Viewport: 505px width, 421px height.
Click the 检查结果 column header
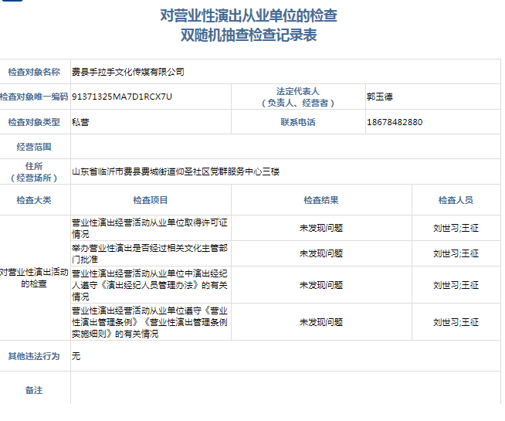pyautogui.click(x=320, y=200)
